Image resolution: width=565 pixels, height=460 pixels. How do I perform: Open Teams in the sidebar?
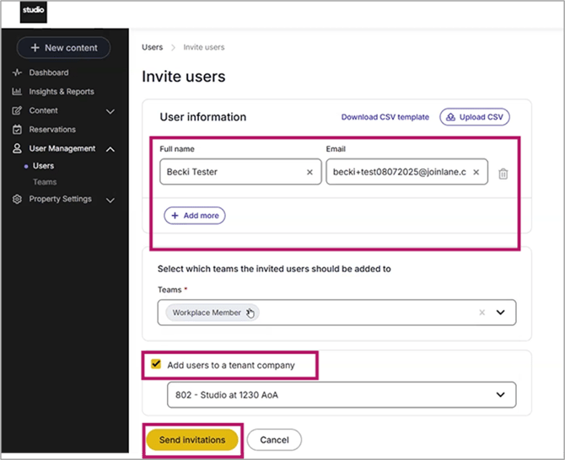point(45,182)
